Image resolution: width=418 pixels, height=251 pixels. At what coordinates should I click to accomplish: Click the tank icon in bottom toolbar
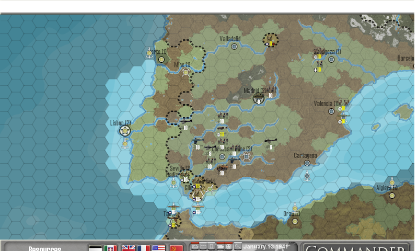220,246
